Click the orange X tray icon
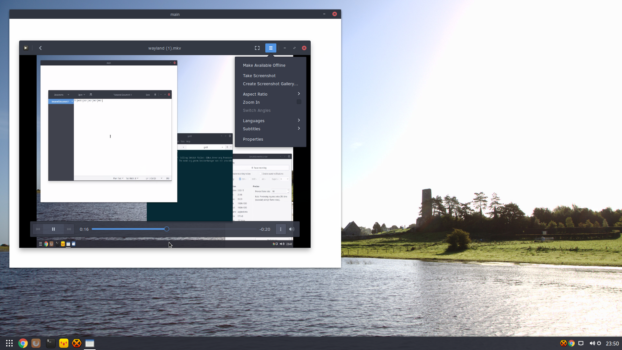The height and width of the screenshot is (350, 622). [564, 343]
